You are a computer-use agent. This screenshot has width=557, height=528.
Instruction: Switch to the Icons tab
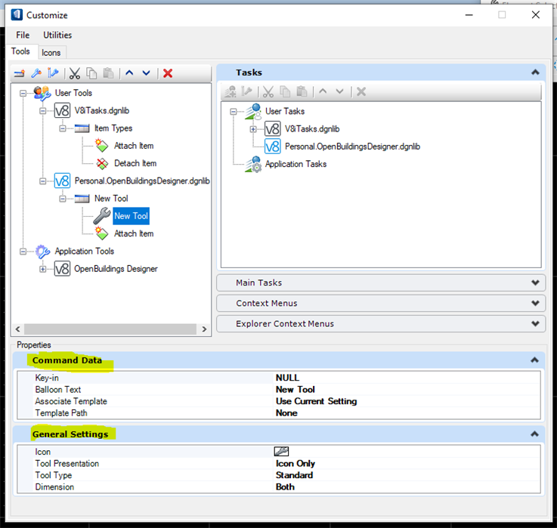click(51, 53)
